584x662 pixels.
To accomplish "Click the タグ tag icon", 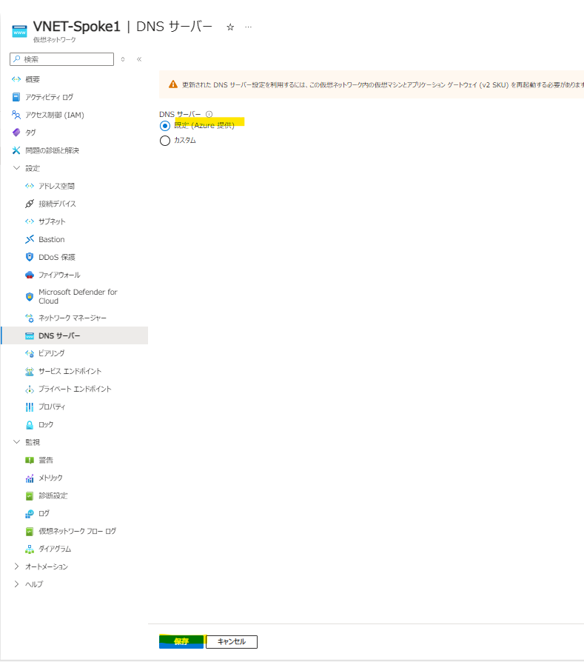I will pos(16,133).
